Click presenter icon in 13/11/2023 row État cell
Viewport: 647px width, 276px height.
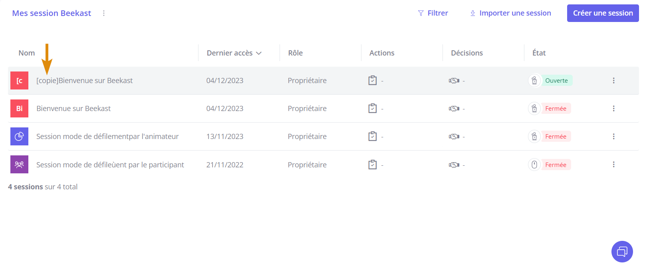(x=534, y=137)
